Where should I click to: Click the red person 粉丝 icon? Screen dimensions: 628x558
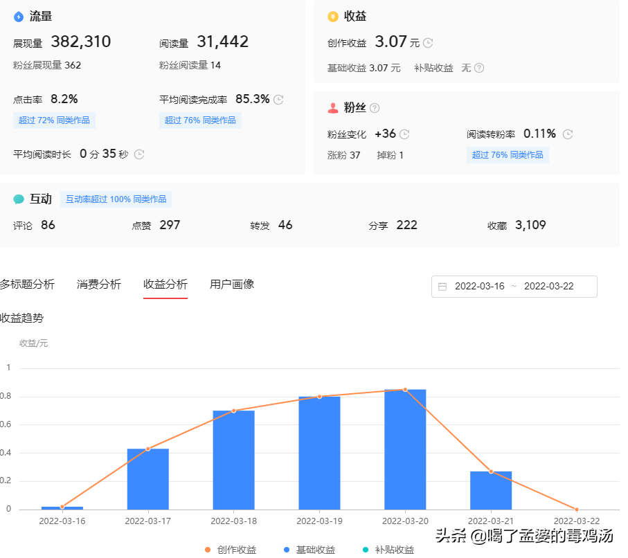[333, 108]
